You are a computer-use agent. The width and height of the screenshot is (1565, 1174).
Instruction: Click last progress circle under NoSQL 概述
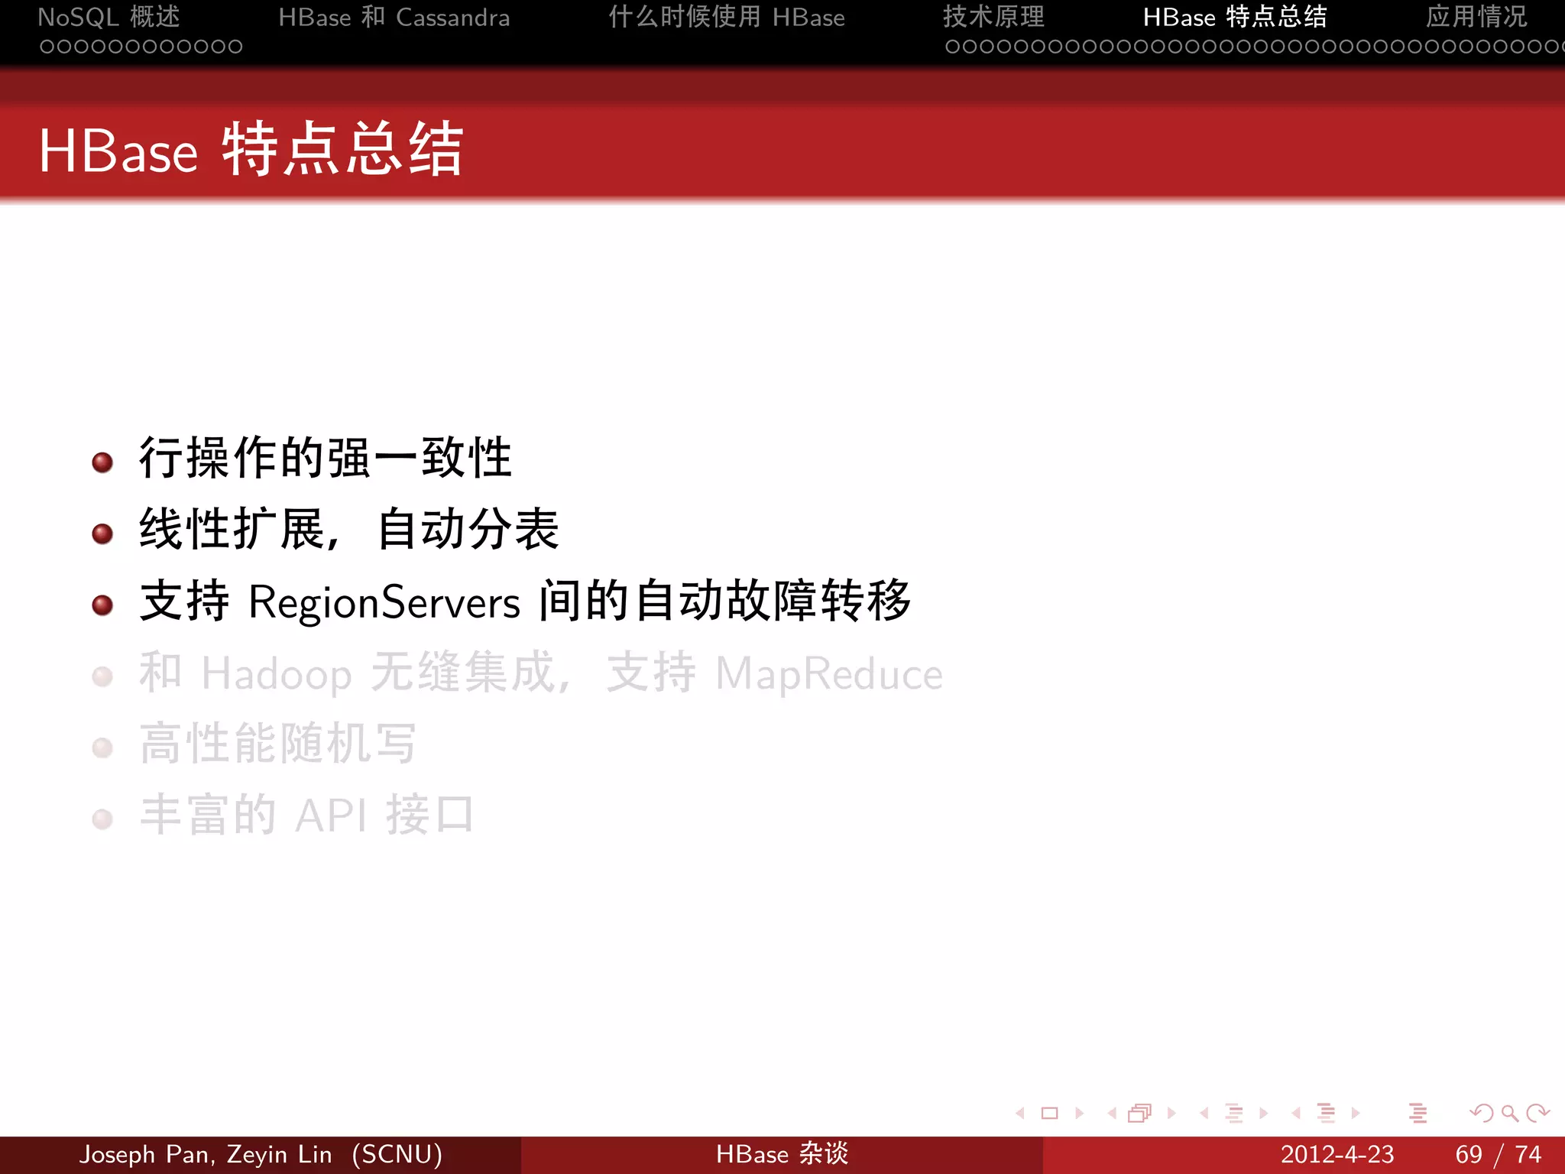(235, 47)
